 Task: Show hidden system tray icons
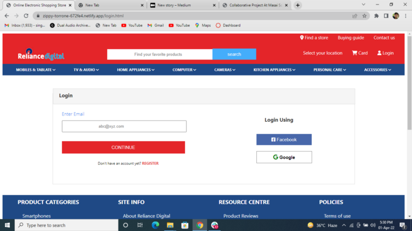344,225
